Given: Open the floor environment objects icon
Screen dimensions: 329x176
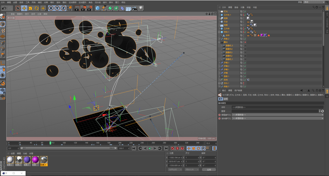Looking at the screenshot, I should pos(129,8).
